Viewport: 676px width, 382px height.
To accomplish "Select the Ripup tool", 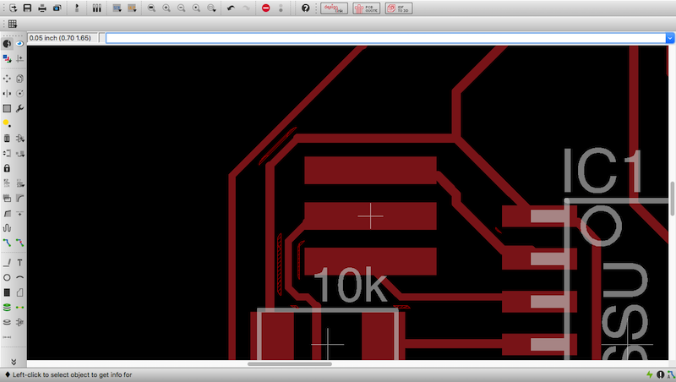I will [19, 243].
